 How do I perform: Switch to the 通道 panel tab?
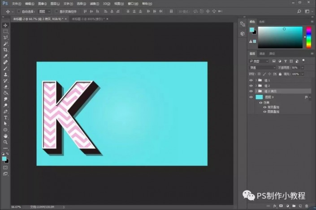(x=262, y=54)
